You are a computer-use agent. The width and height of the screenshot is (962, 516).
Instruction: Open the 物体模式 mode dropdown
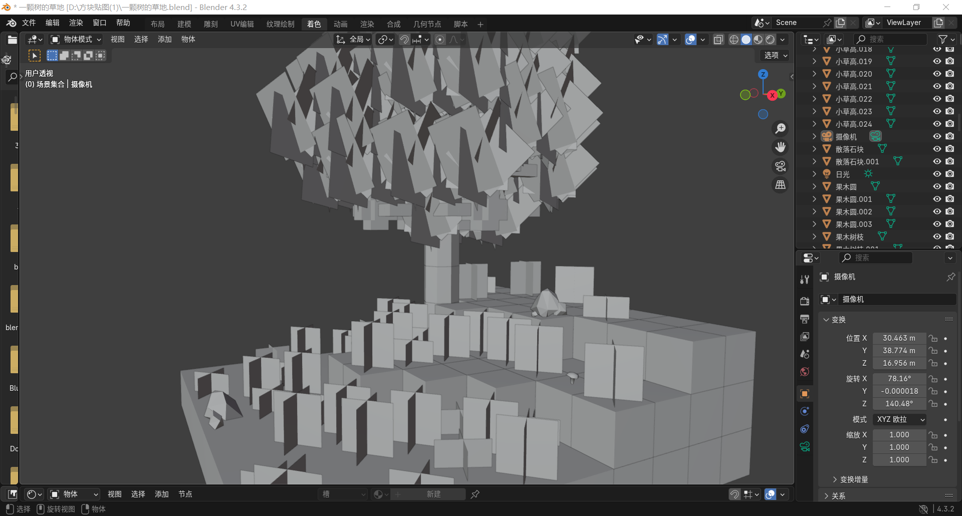(x=76, y=40)
